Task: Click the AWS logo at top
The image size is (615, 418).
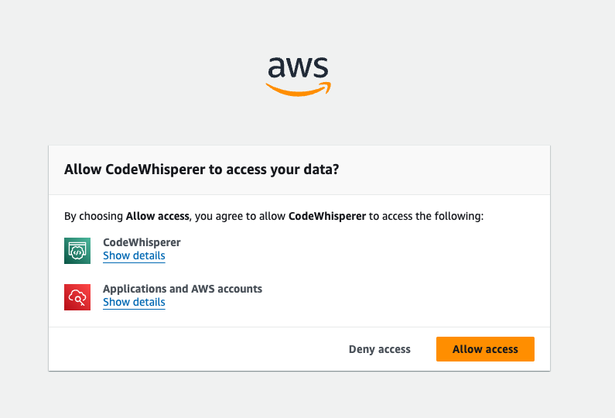Action: click(x=298, y=77)
